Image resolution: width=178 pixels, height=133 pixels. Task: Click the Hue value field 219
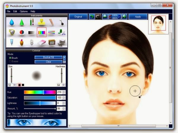59,92
